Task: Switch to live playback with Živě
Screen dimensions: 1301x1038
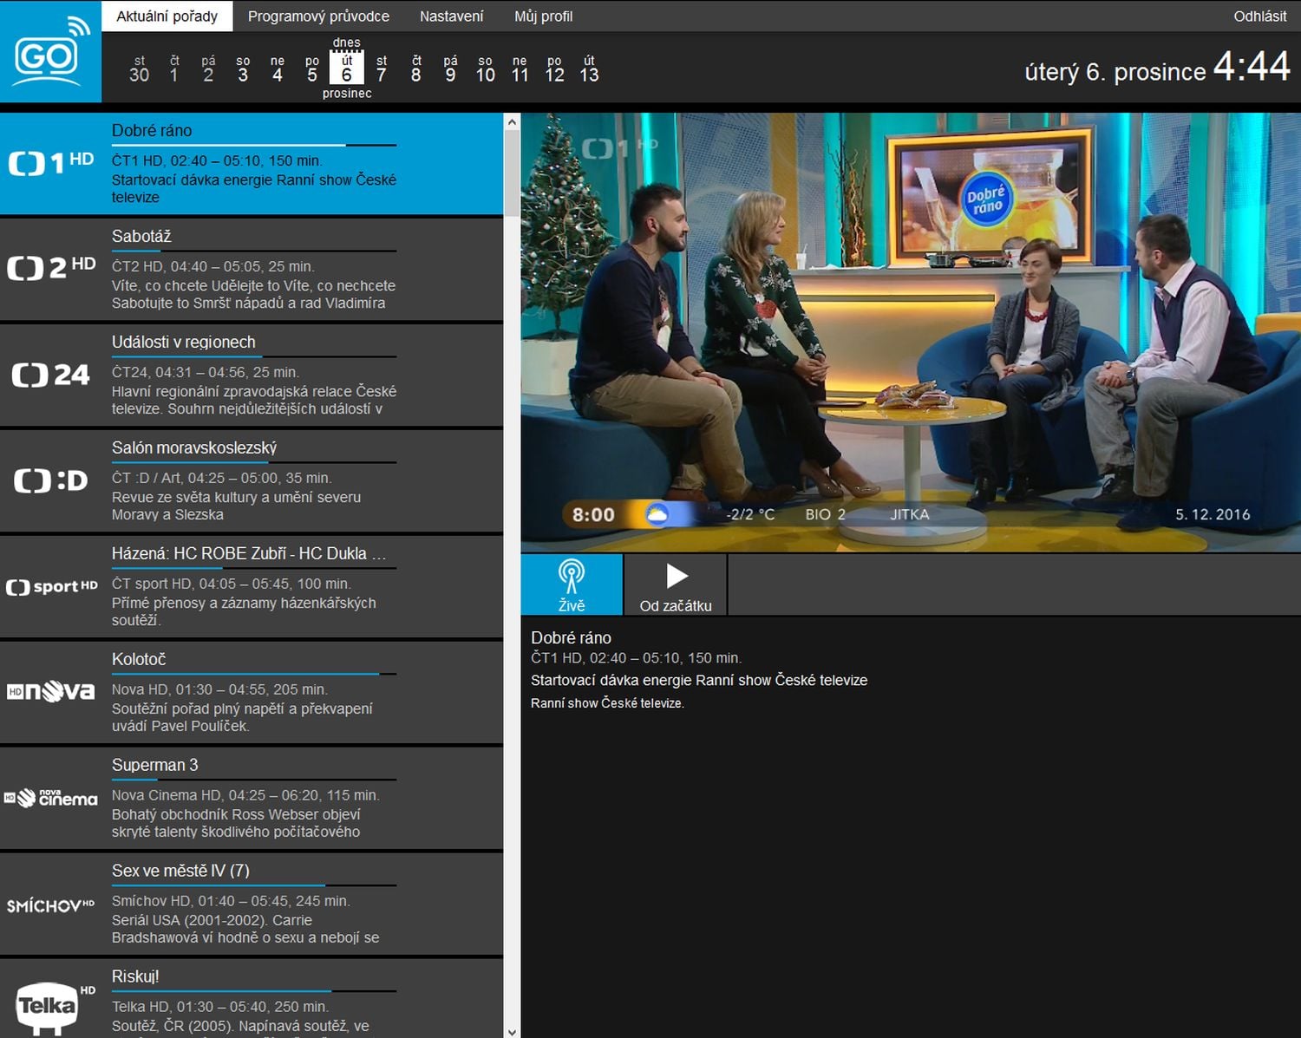Action: tap(572, 585)
